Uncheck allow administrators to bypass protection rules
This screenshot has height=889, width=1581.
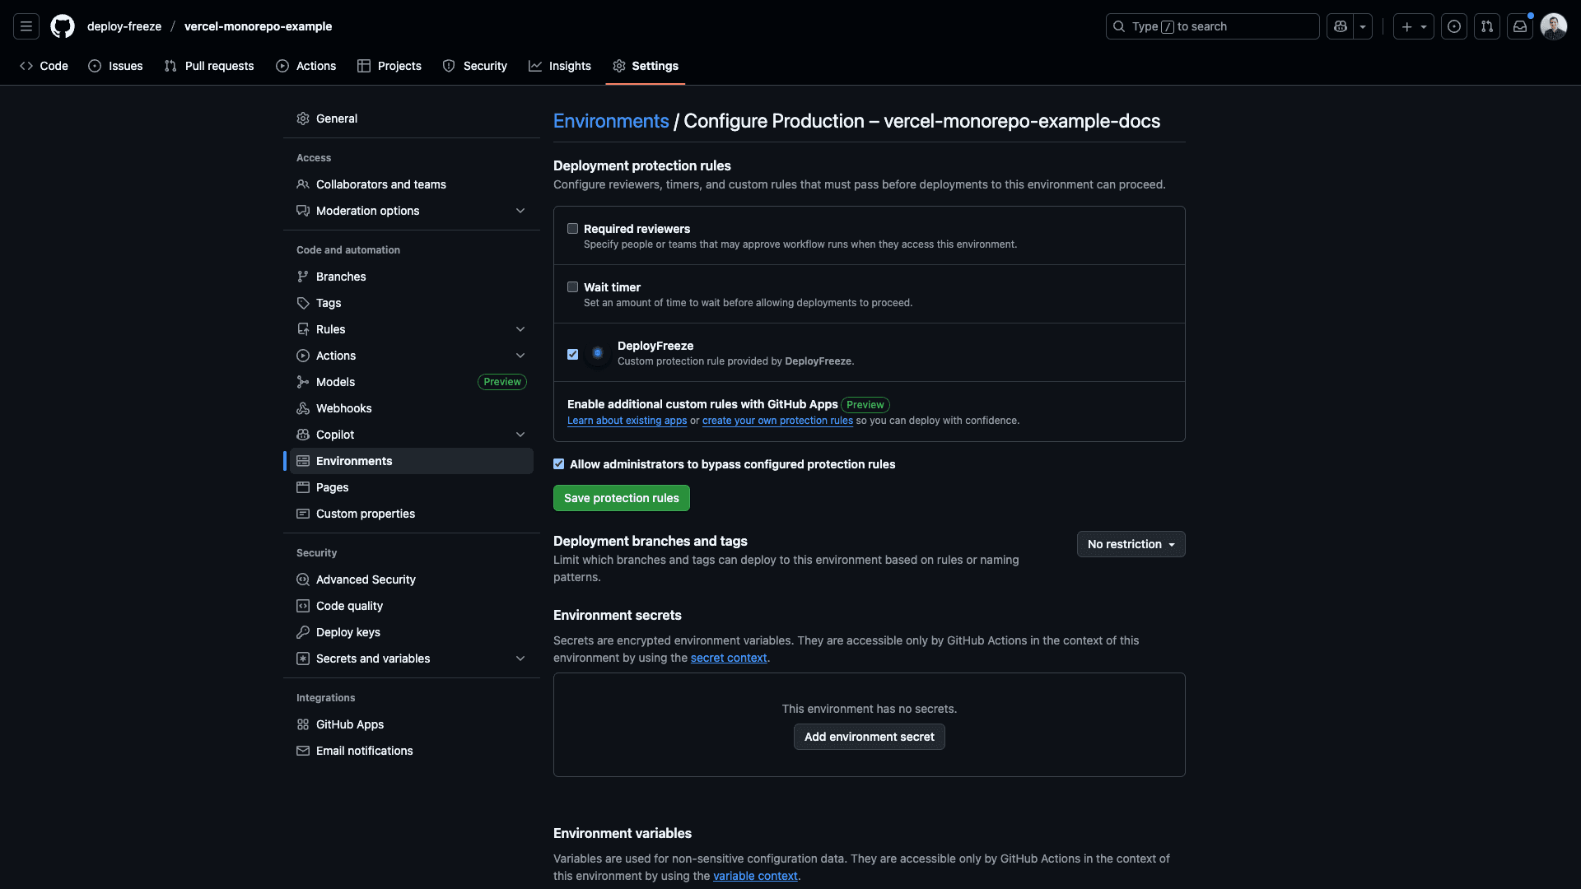click(x=559, y=464)
